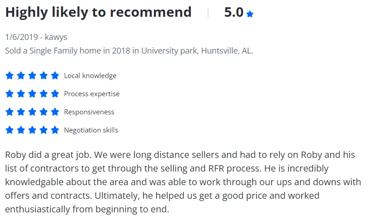Click first star in Local knowledge row
The image size is (368, 221).
coord(10,76)
